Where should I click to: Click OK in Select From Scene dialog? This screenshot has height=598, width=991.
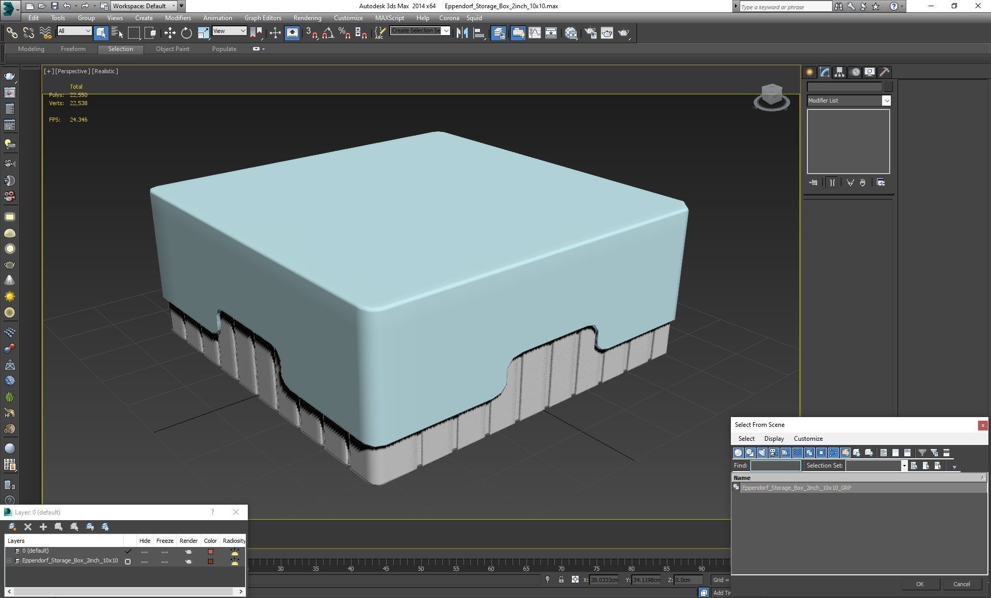click(x=920, y=584)
